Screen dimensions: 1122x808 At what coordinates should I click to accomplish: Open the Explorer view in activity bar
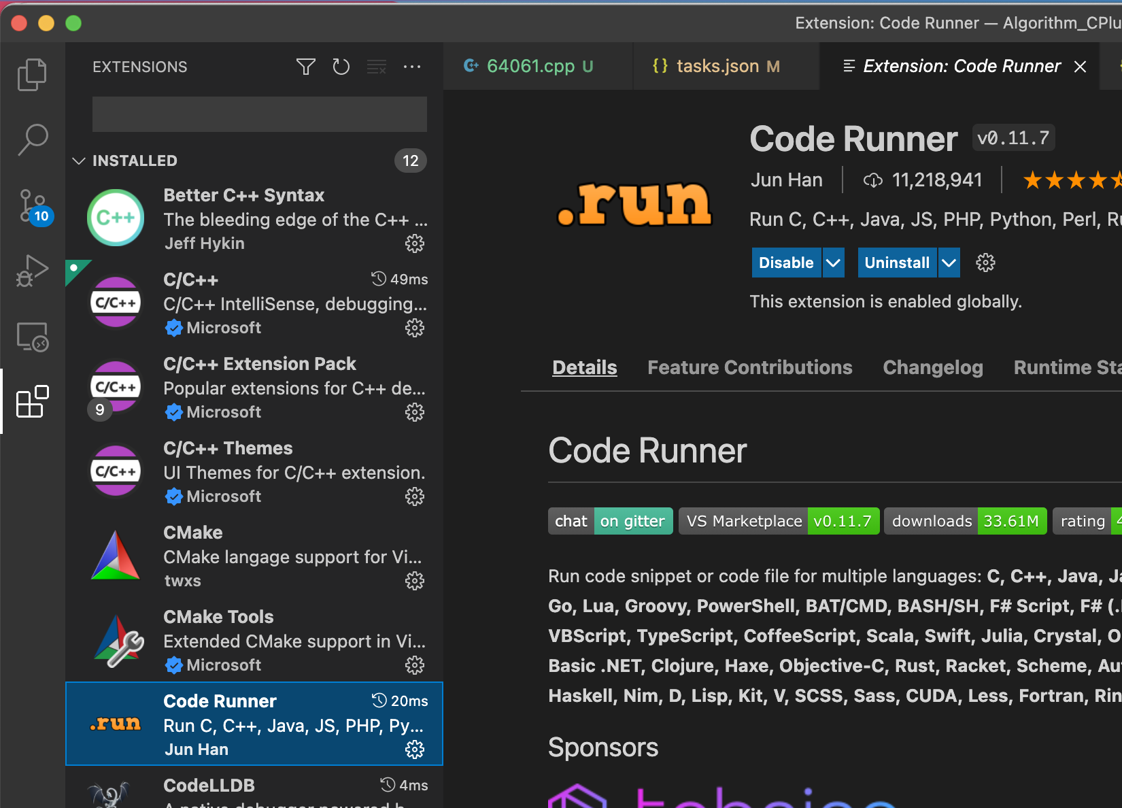click(32, 74)
